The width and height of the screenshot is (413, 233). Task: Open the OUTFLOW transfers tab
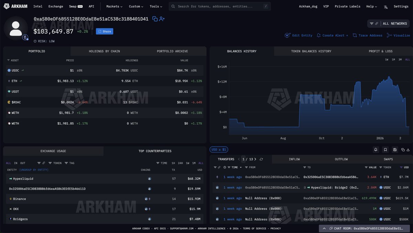[x=341, y=159]
